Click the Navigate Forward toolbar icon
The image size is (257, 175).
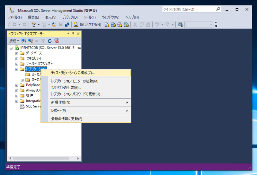click(x=24, y=25)
